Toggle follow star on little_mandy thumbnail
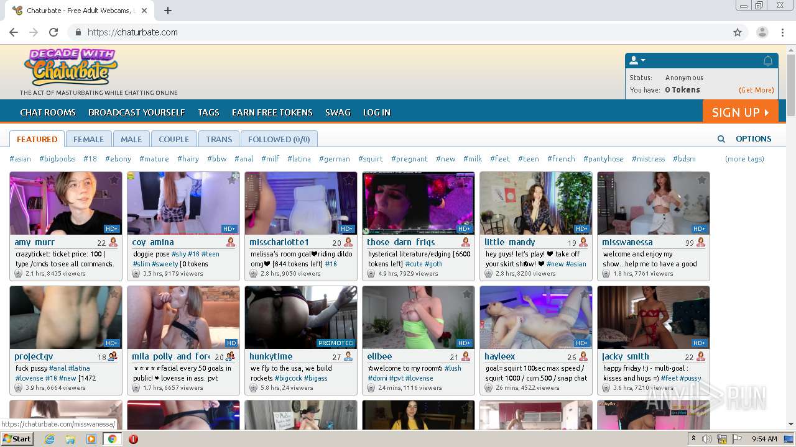This screenshot has width=796, height=447. 584,179
